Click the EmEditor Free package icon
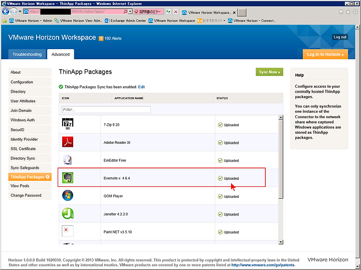This screenshot has height=270, width=361. 68,160
